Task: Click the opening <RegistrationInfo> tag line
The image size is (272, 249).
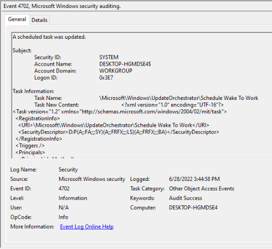Action: (38, 118)
